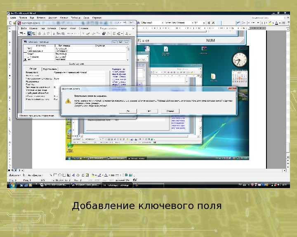
Task: Click the WordArt icon on the Drawing toolbar
Action: coord(73,175)
